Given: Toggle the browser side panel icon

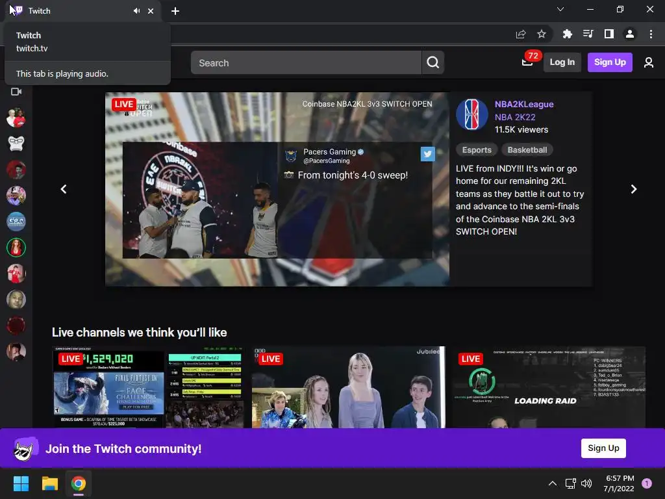Looking at the screenshot, I should pos(609,34).
